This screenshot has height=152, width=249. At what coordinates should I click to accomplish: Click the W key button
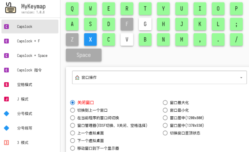tap(90, 9)
